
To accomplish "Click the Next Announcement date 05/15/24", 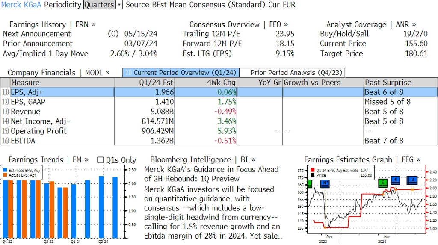I will [x=141, y=34].
